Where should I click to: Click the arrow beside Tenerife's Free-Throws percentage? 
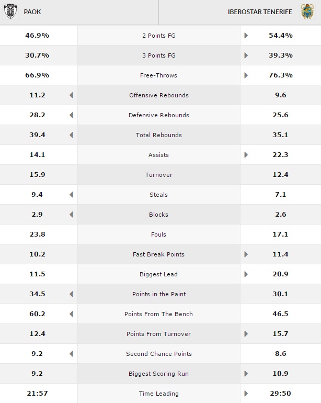click(246, 75)
